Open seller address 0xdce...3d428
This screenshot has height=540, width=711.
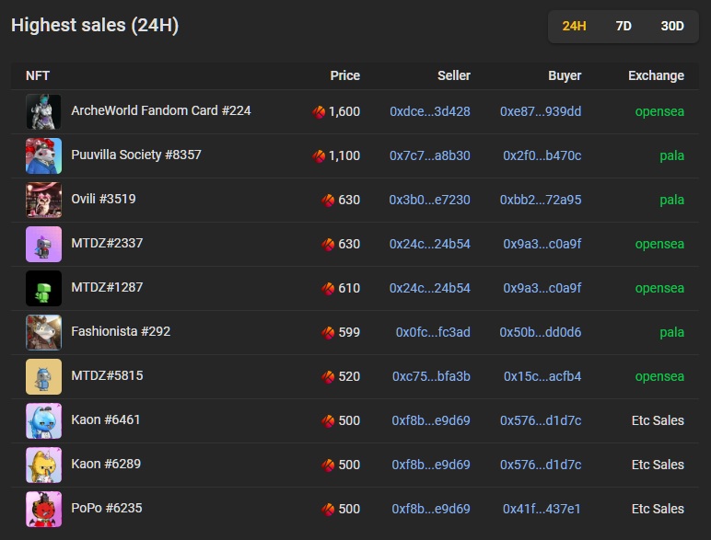pos(430,111)
